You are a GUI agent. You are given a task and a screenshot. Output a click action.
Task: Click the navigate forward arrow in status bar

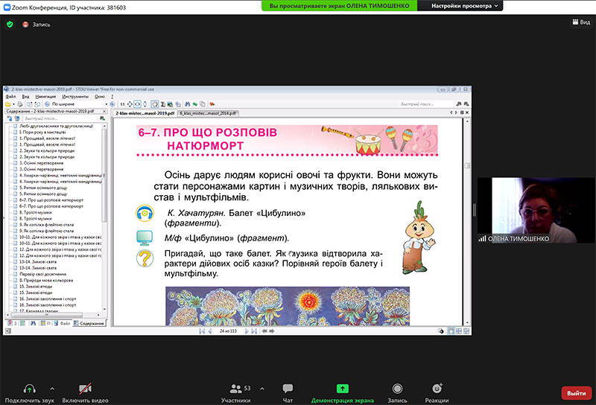pyautogui.click(x=271, y=331)
